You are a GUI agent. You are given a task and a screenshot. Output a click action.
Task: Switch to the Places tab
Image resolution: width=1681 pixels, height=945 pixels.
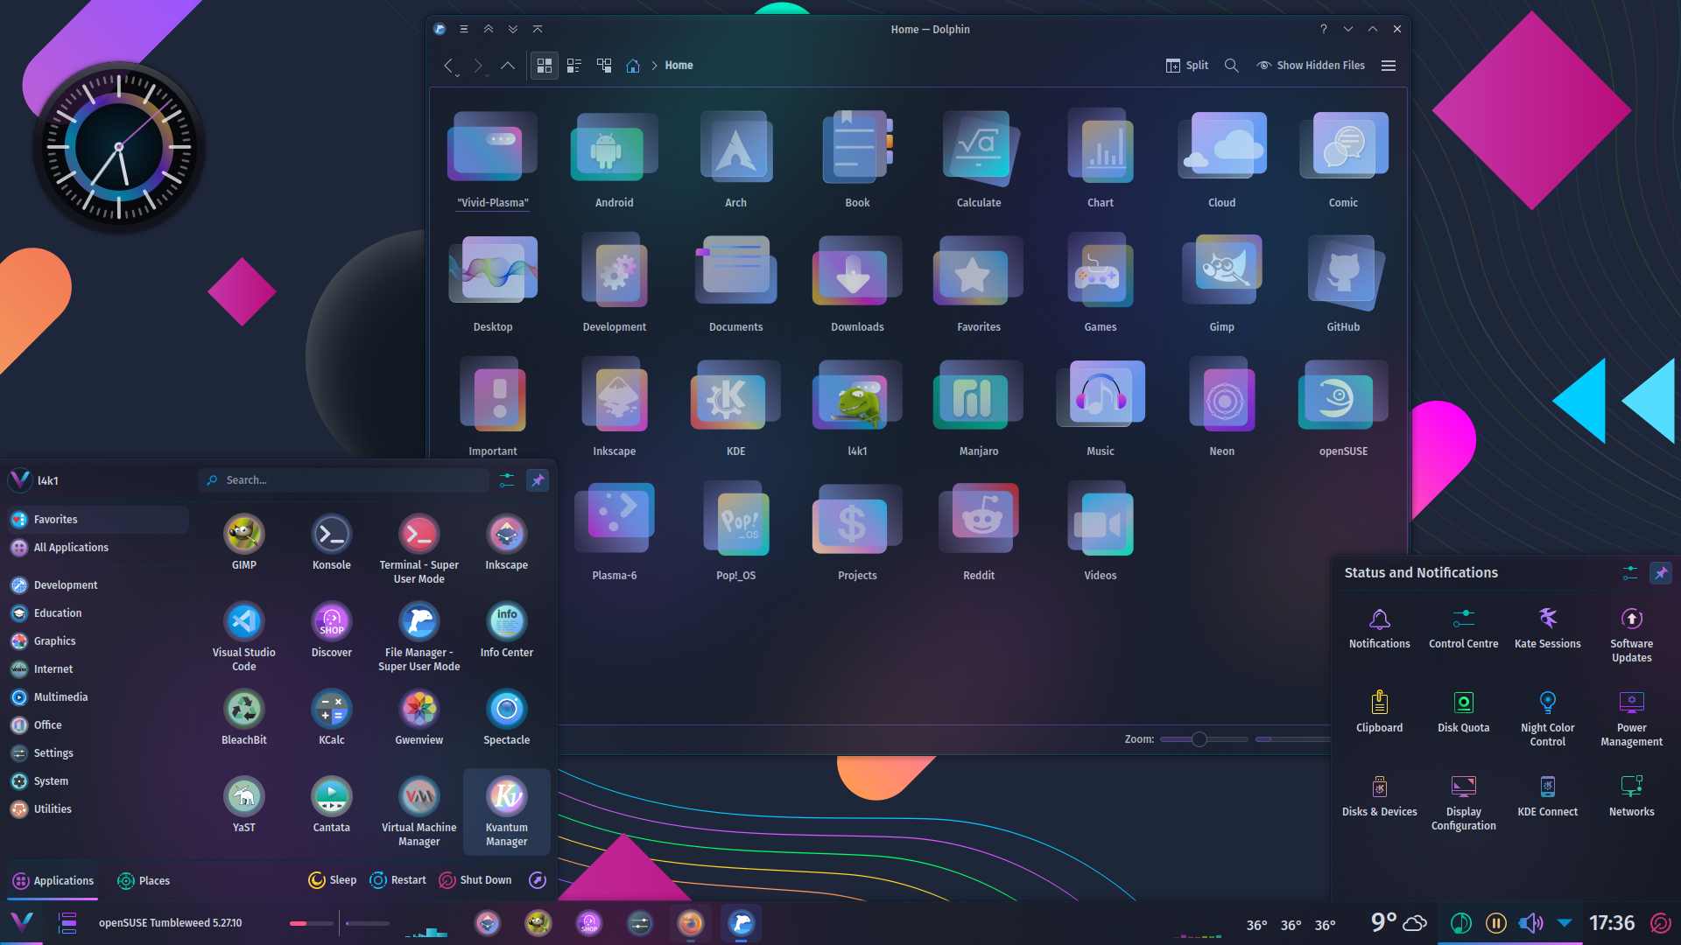click(144, 881)
